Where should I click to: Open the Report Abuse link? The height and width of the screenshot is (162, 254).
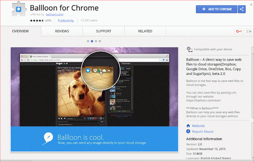[x=202, y=132]
